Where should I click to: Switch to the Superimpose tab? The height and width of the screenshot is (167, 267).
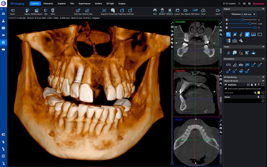click(x=84, y=3)
